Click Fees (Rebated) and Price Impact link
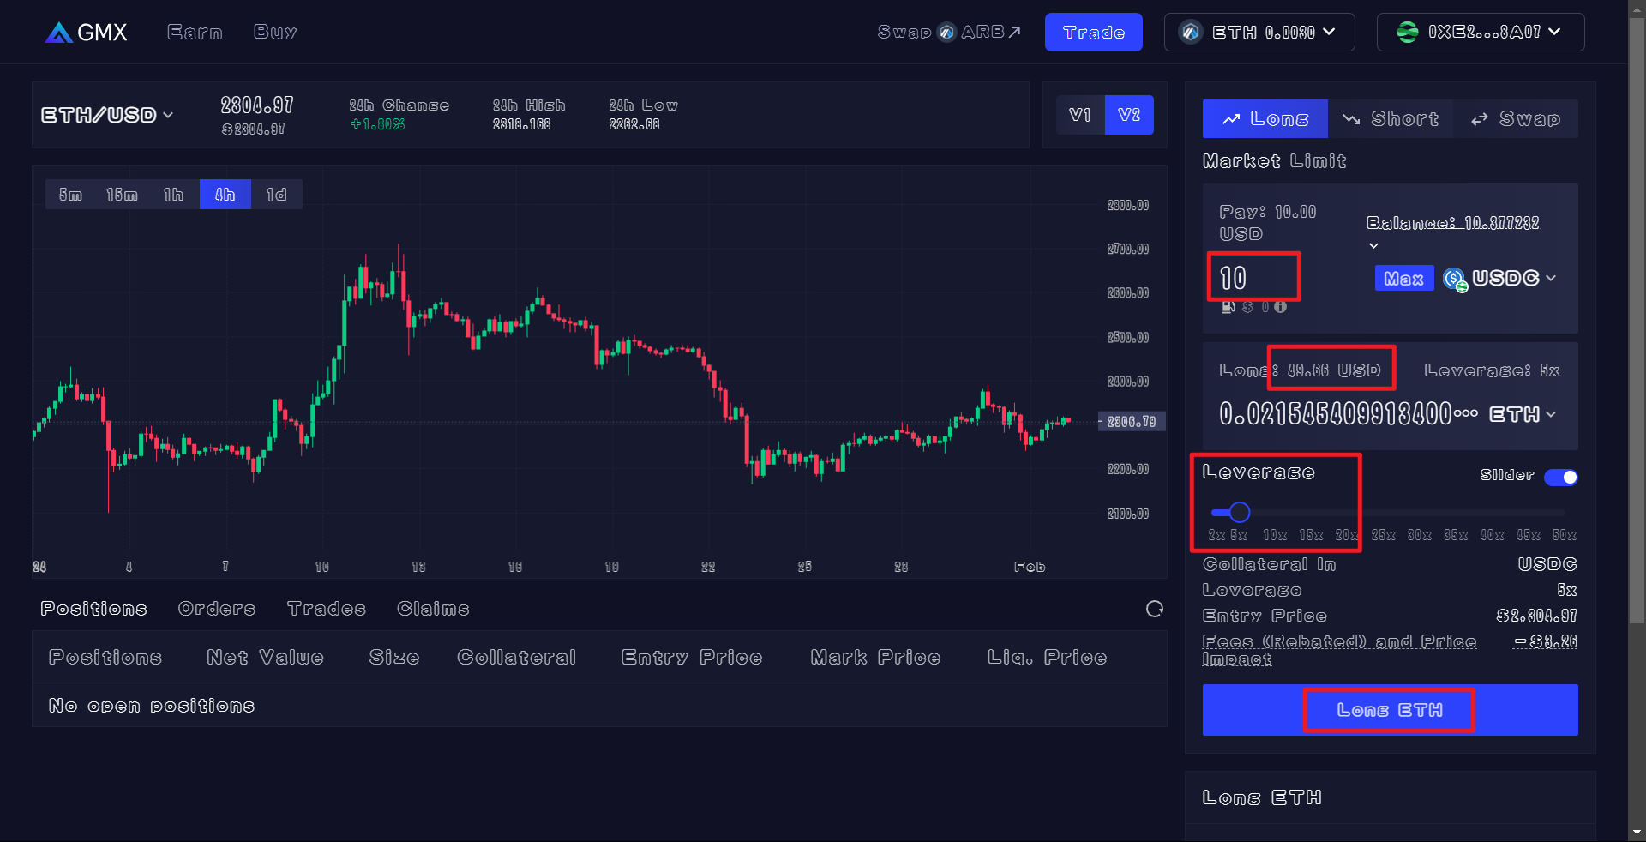The width and height of the screenshot is (1646, 842). pyautogui.click(x=1339, y=650)
